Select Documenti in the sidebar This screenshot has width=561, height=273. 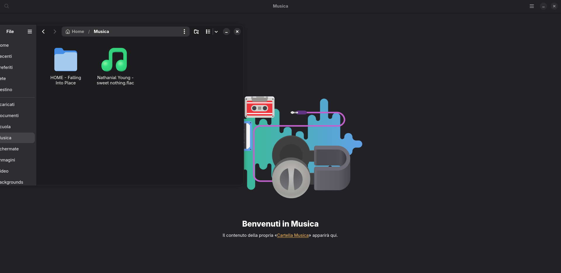[10, 116]
